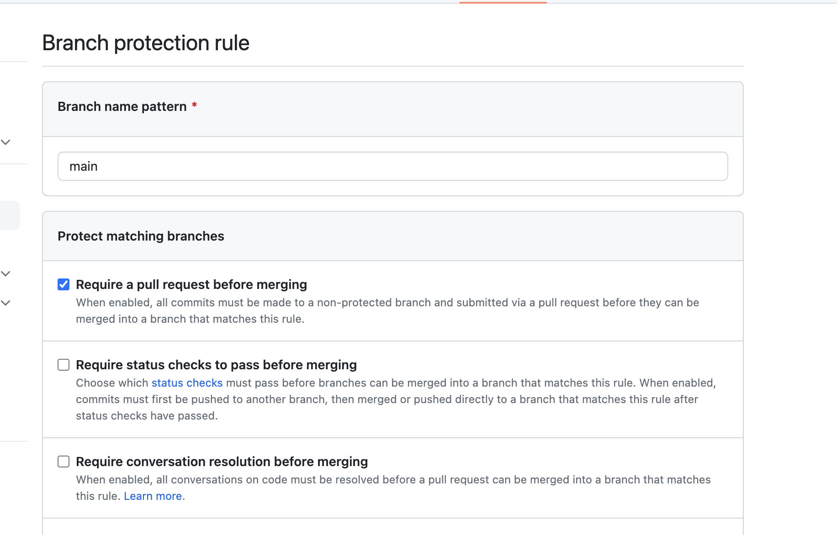Expand the lowest sidebar chevron arrow
Image resolution: width=837 pixels, height=535 pixels.
(5, 303)
